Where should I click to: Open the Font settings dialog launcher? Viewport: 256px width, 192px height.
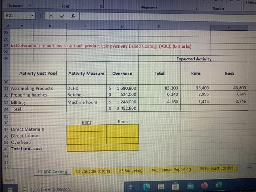click(101, 7)
